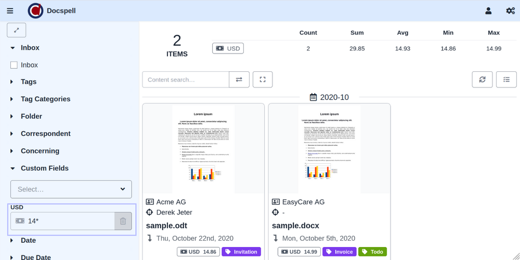Screen dimensions: 520x260
Task: Check the Inbox checkbox
Action: (x=14, y=65)
